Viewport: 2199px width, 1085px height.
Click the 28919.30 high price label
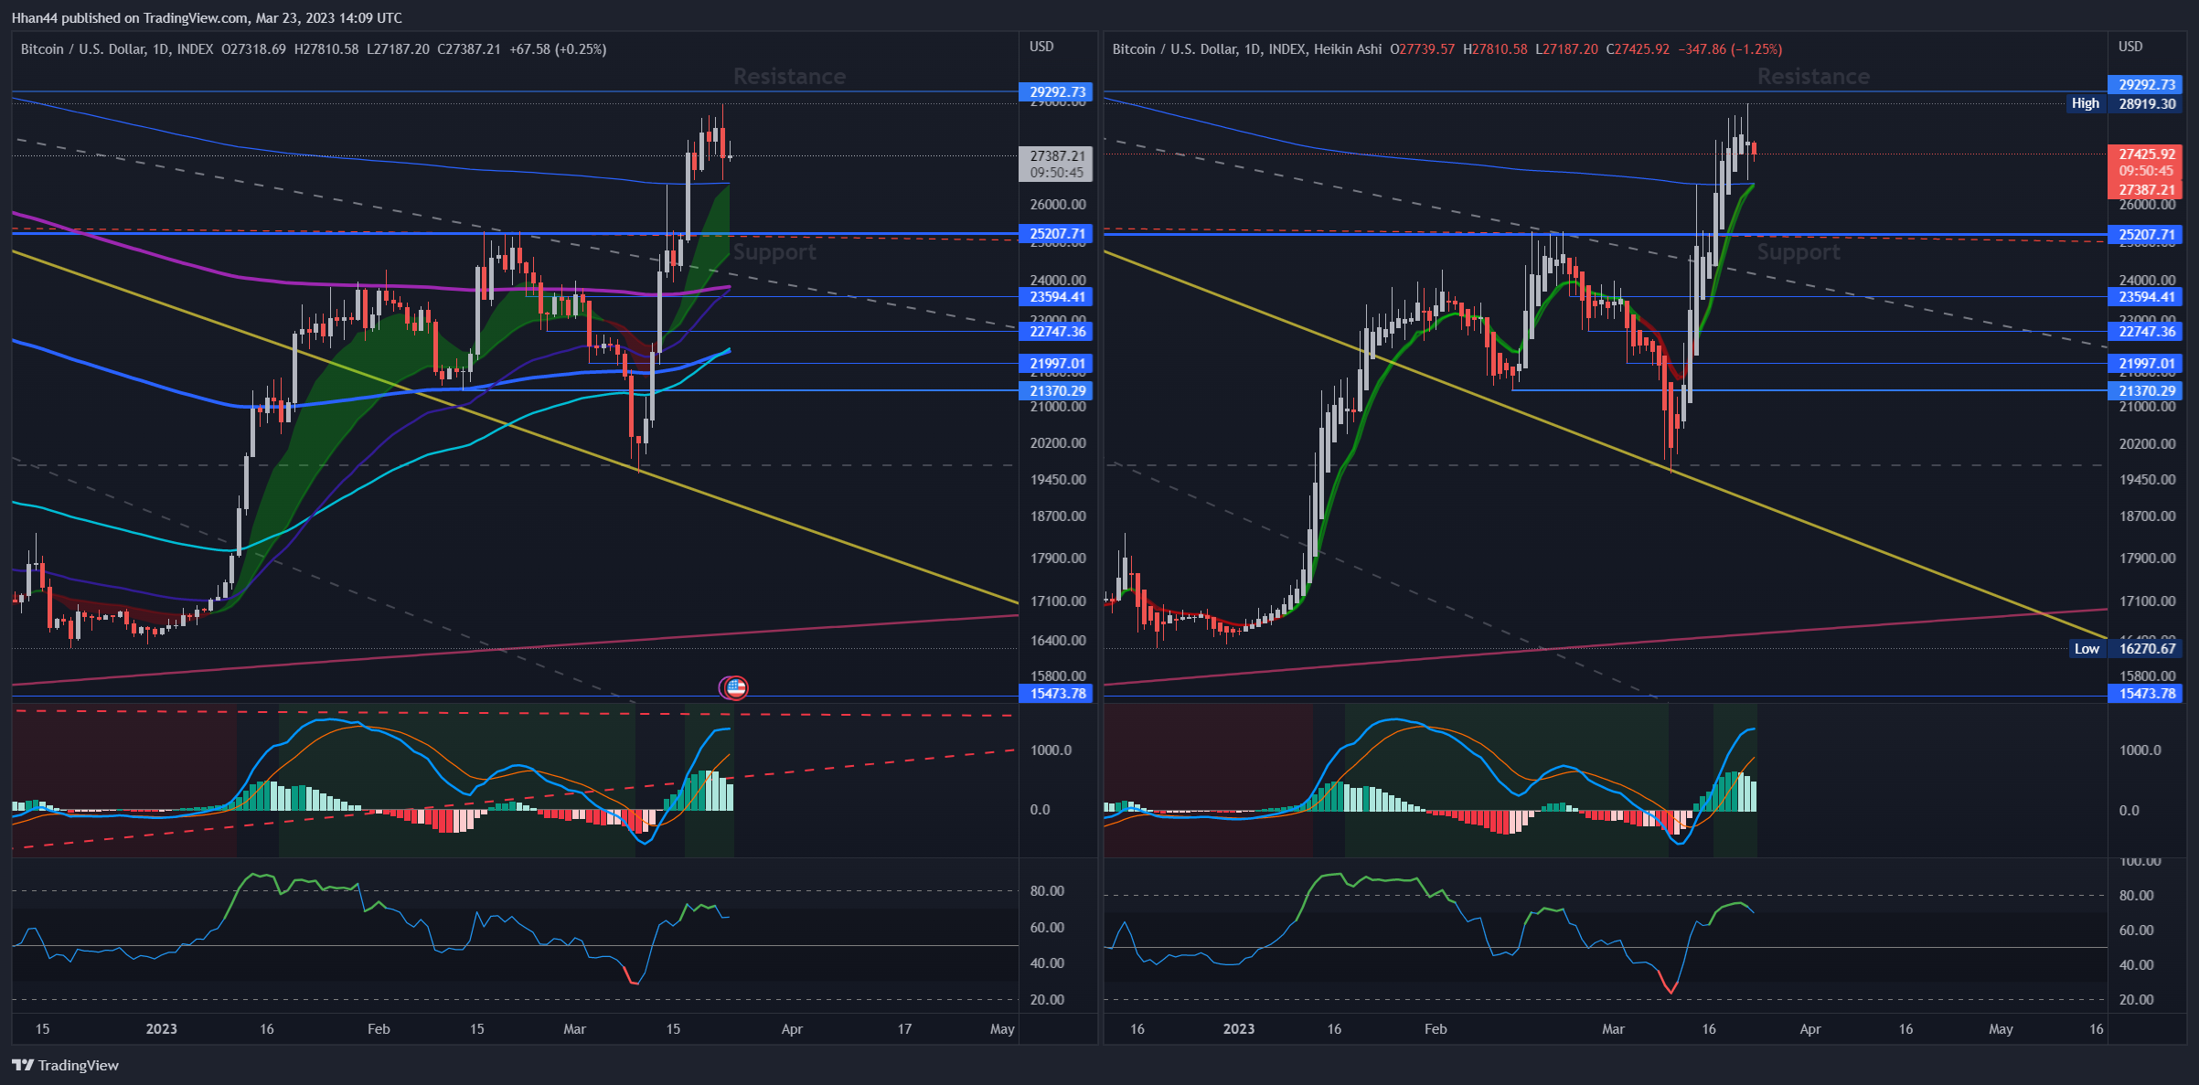click(x=2146, y=103)
